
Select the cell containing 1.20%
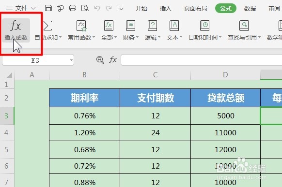click(x=84, y=133)
